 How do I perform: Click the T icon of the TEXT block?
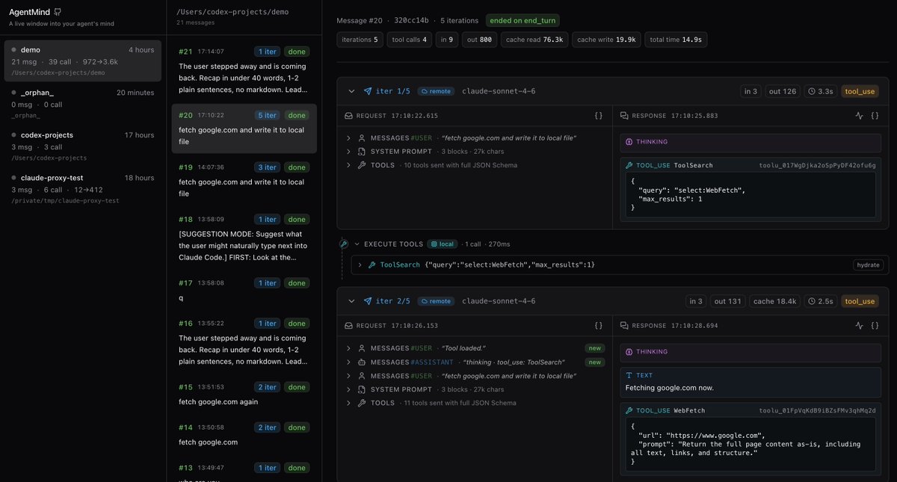[629, 376]
